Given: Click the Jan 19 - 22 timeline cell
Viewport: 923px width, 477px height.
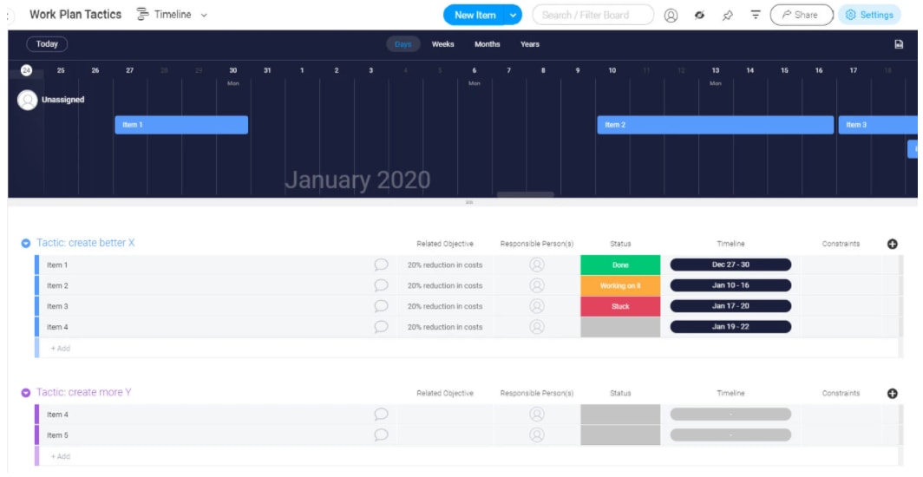Looking at the screenshot, I should 730,326.
